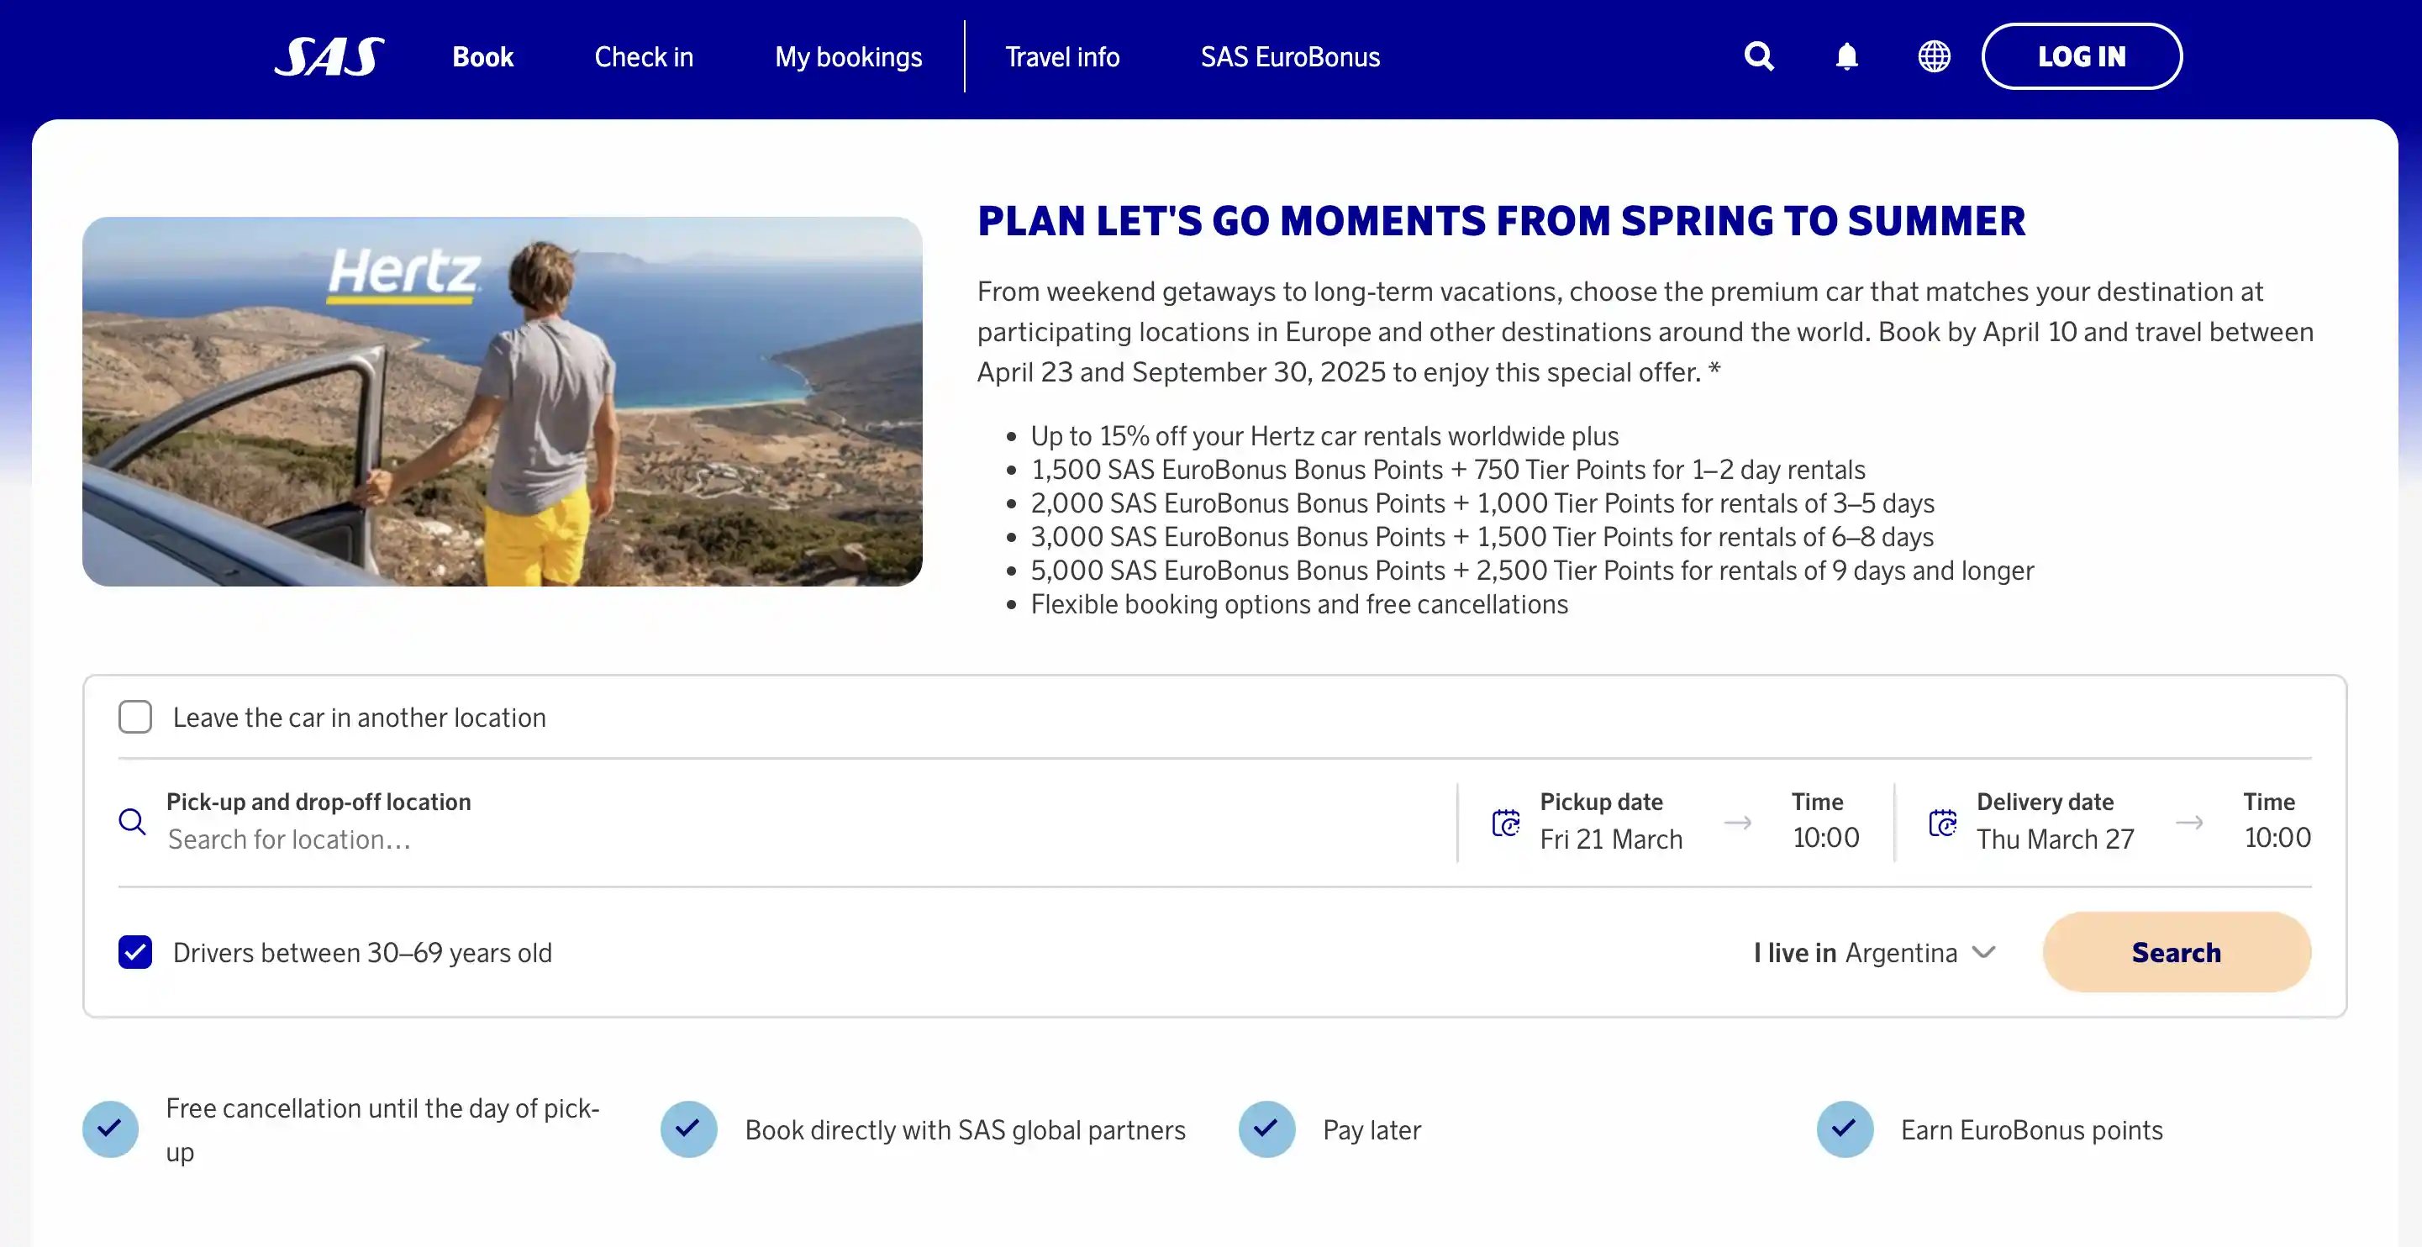Screen dimensions: 2422x1247
Task: Click the arrow after Delivery date
Action: tap(2189, 823)
